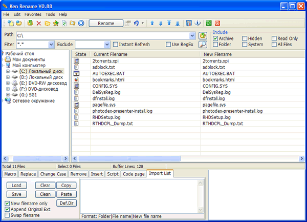Click the move down arrow icon

pos(161,24)
